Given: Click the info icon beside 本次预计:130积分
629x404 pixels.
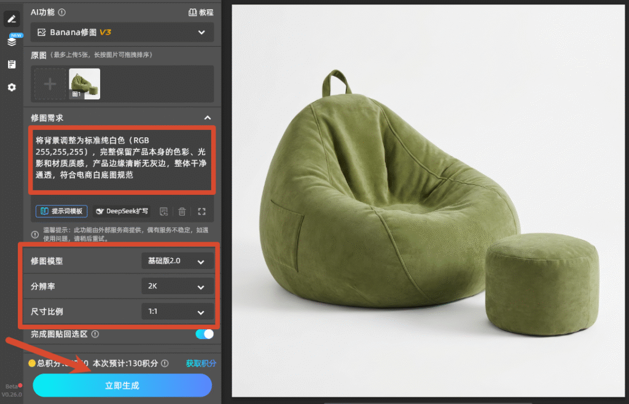Looking at the screenshot, I should coord(165,364).
